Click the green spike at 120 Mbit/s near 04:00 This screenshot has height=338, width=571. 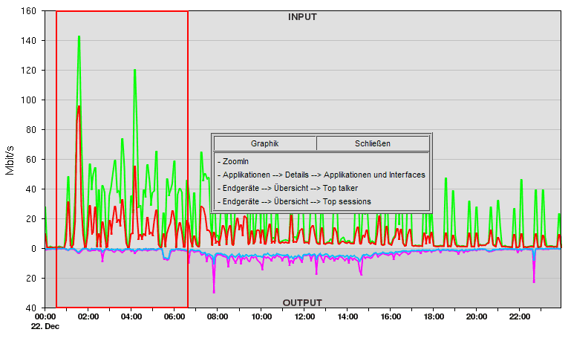[134, 71]
